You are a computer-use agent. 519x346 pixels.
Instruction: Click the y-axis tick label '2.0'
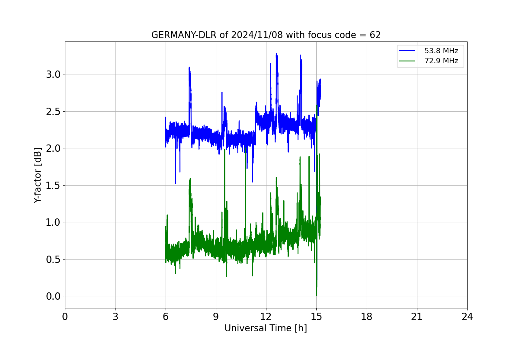point(53,148)
